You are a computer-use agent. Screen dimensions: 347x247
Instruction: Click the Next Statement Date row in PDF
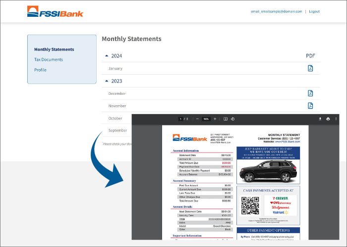tap(205, 211)
